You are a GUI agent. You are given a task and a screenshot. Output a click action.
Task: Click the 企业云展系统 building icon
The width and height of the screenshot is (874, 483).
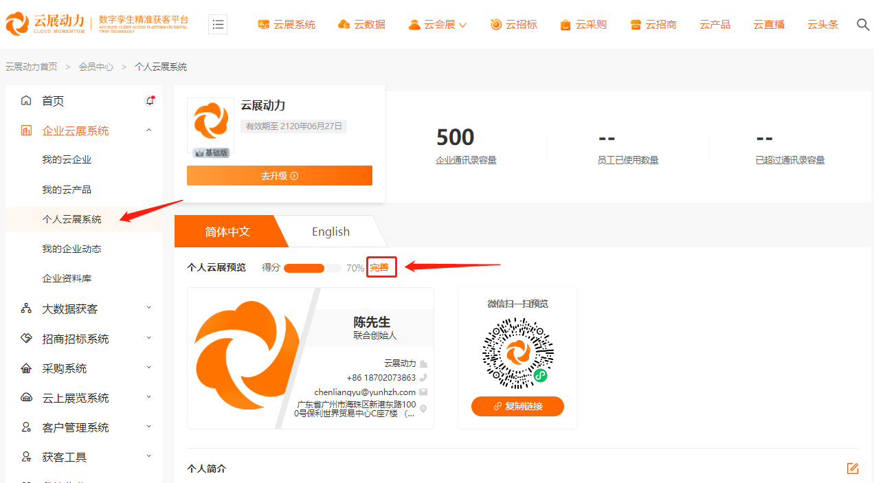(x=26, y=131)
